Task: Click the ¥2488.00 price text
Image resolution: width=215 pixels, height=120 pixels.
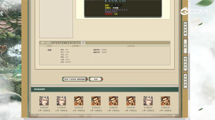Action: tap(148, 107)
